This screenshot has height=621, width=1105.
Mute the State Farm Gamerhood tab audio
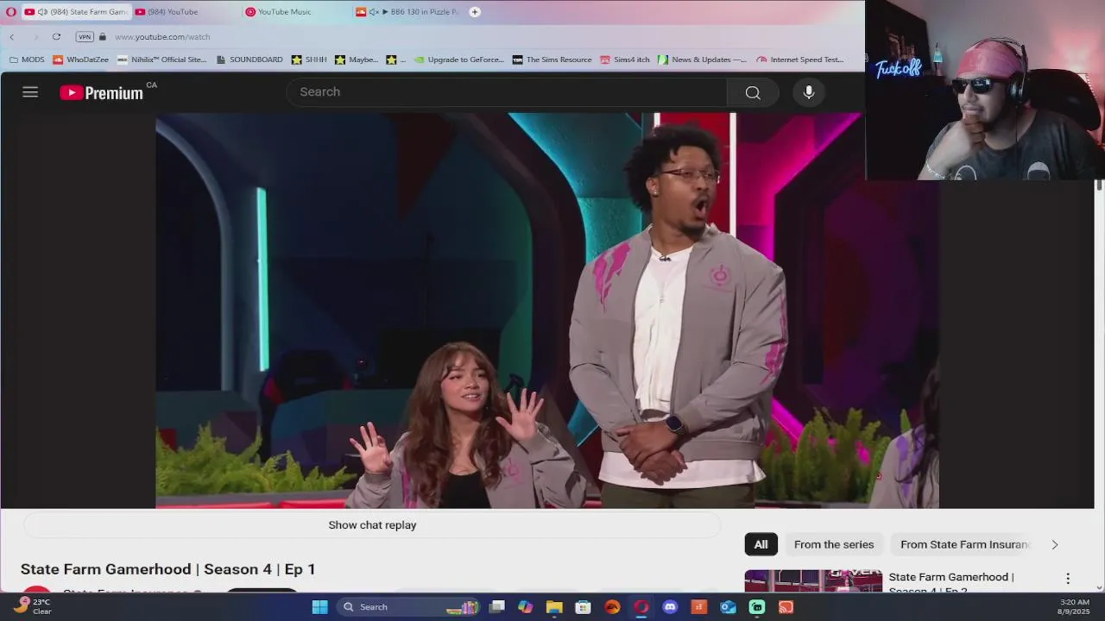(42, 12)
